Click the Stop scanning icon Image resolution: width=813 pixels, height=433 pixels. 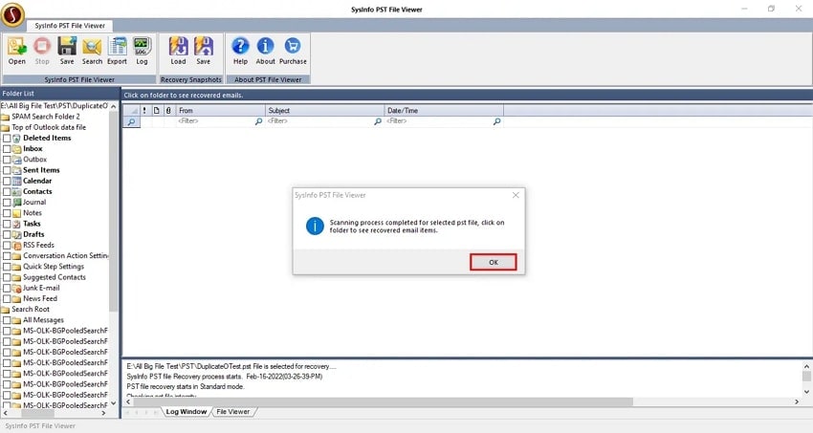[x=42, y=47]
